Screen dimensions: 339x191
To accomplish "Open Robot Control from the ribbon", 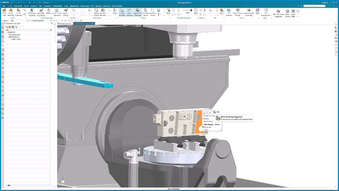I will click(287, 12).
